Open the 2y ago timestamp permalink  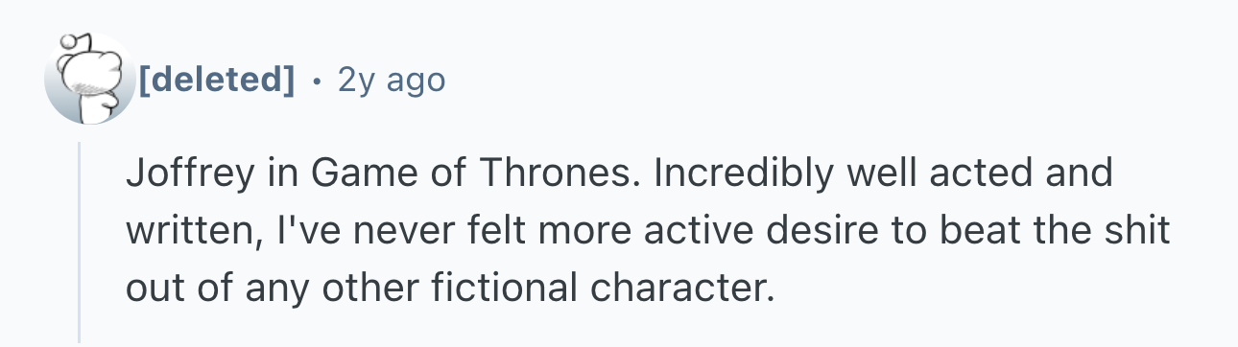pyautogui.click(x=392, y=80)
